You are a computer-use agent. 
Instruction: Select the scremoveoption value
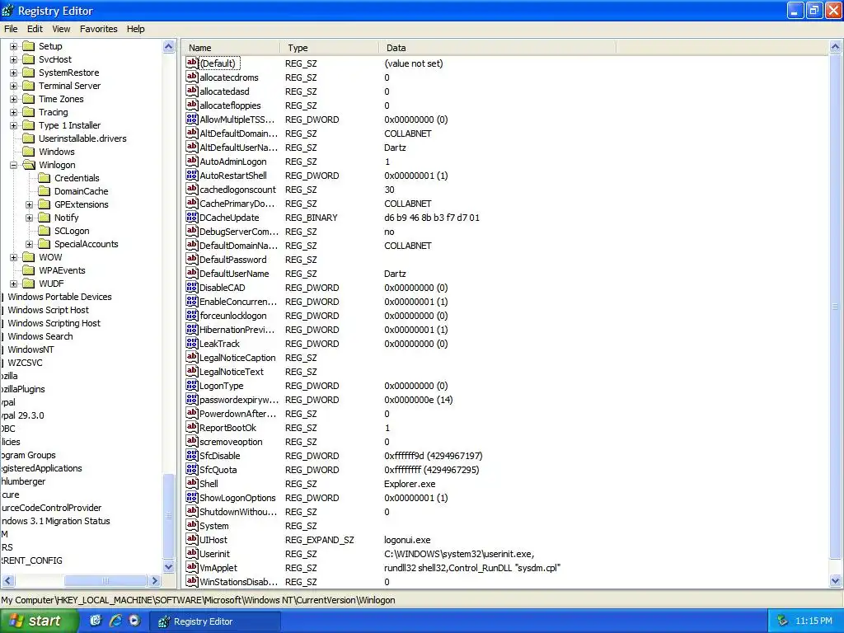coord(231,442)
